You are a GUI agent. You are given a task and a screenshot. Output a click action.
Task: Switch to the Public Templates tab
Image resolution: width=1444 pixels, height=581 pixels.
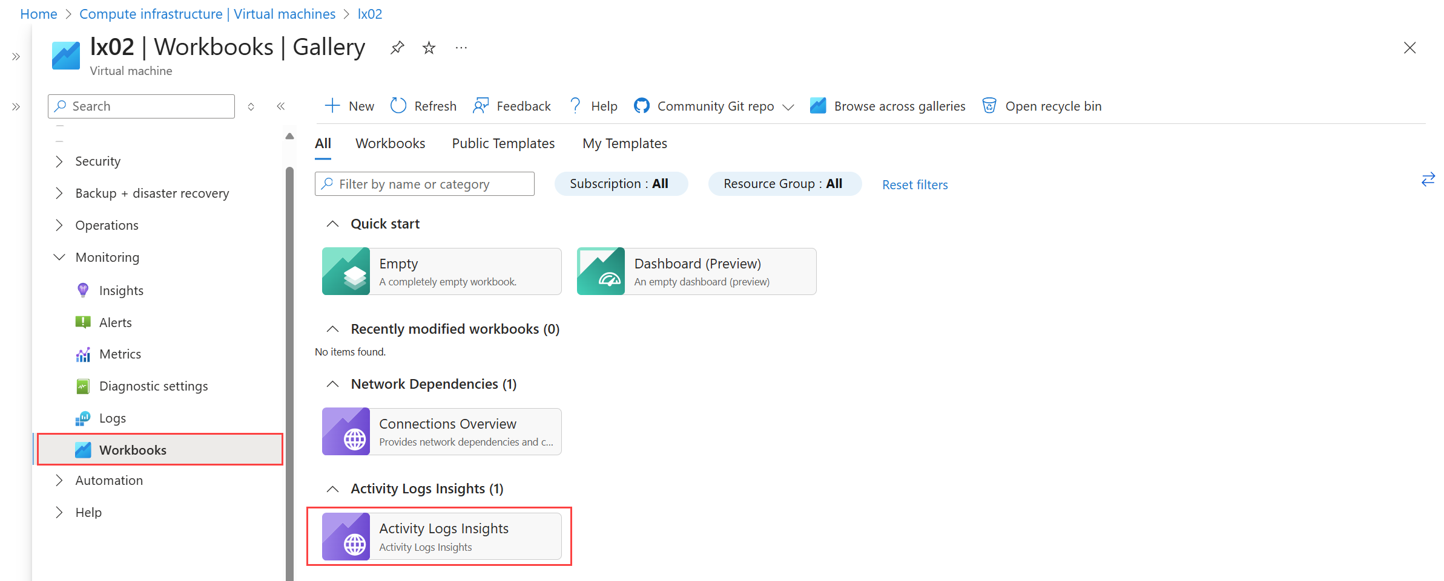point(503,143)
